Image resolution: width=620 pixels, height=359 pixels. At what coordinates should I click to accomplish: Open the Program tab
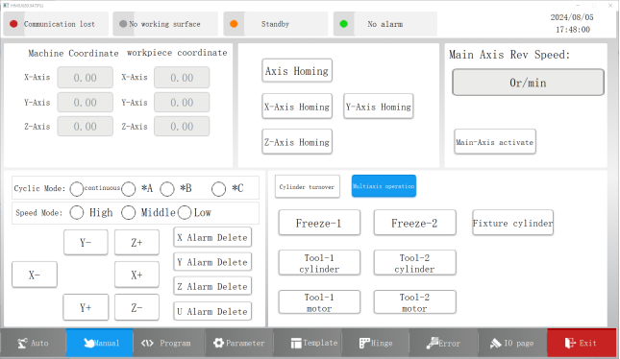[169, 343]
